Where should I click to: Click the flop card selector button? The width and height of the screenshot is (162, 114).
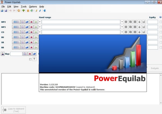pos(25,54)
